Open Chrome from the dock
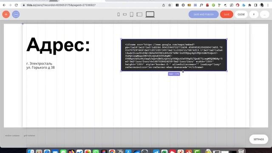Screen dimensions: 272x153 112,151
